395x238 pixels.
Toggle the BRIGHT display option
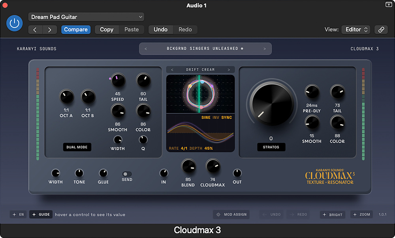click(x=333, y=214)
